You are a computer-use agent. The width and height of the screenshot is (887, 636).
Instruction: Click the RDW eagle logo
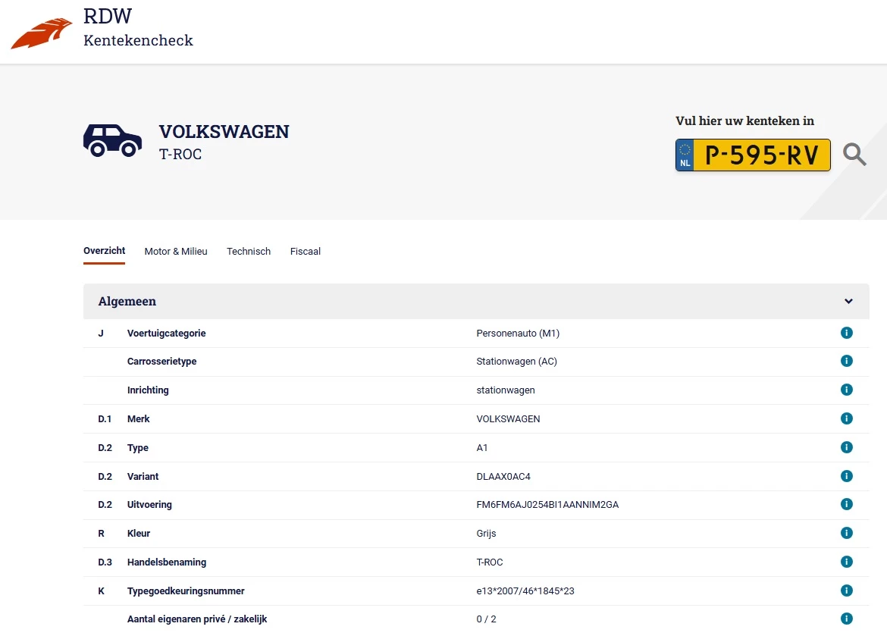(42, 30)
